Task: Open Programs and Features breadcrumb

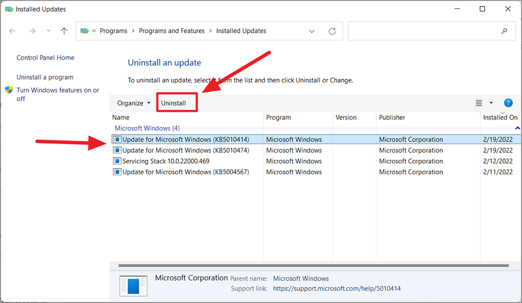Action: (x=172, y=31)
